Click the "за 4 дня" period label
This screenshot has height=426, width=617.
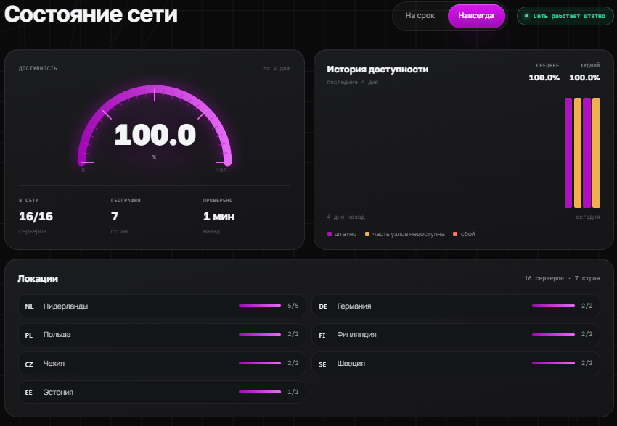pyautogui.click(x=277, y=68)
